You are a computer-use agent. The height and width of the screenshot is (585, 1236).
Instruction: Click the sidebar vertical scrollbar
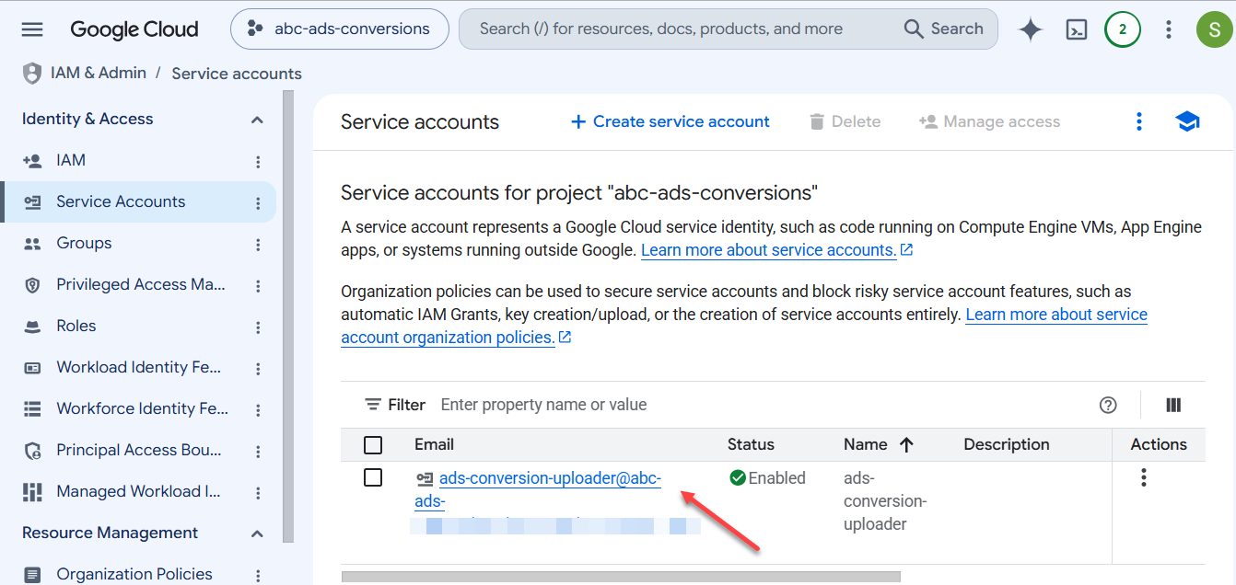[x=288, y=315]
